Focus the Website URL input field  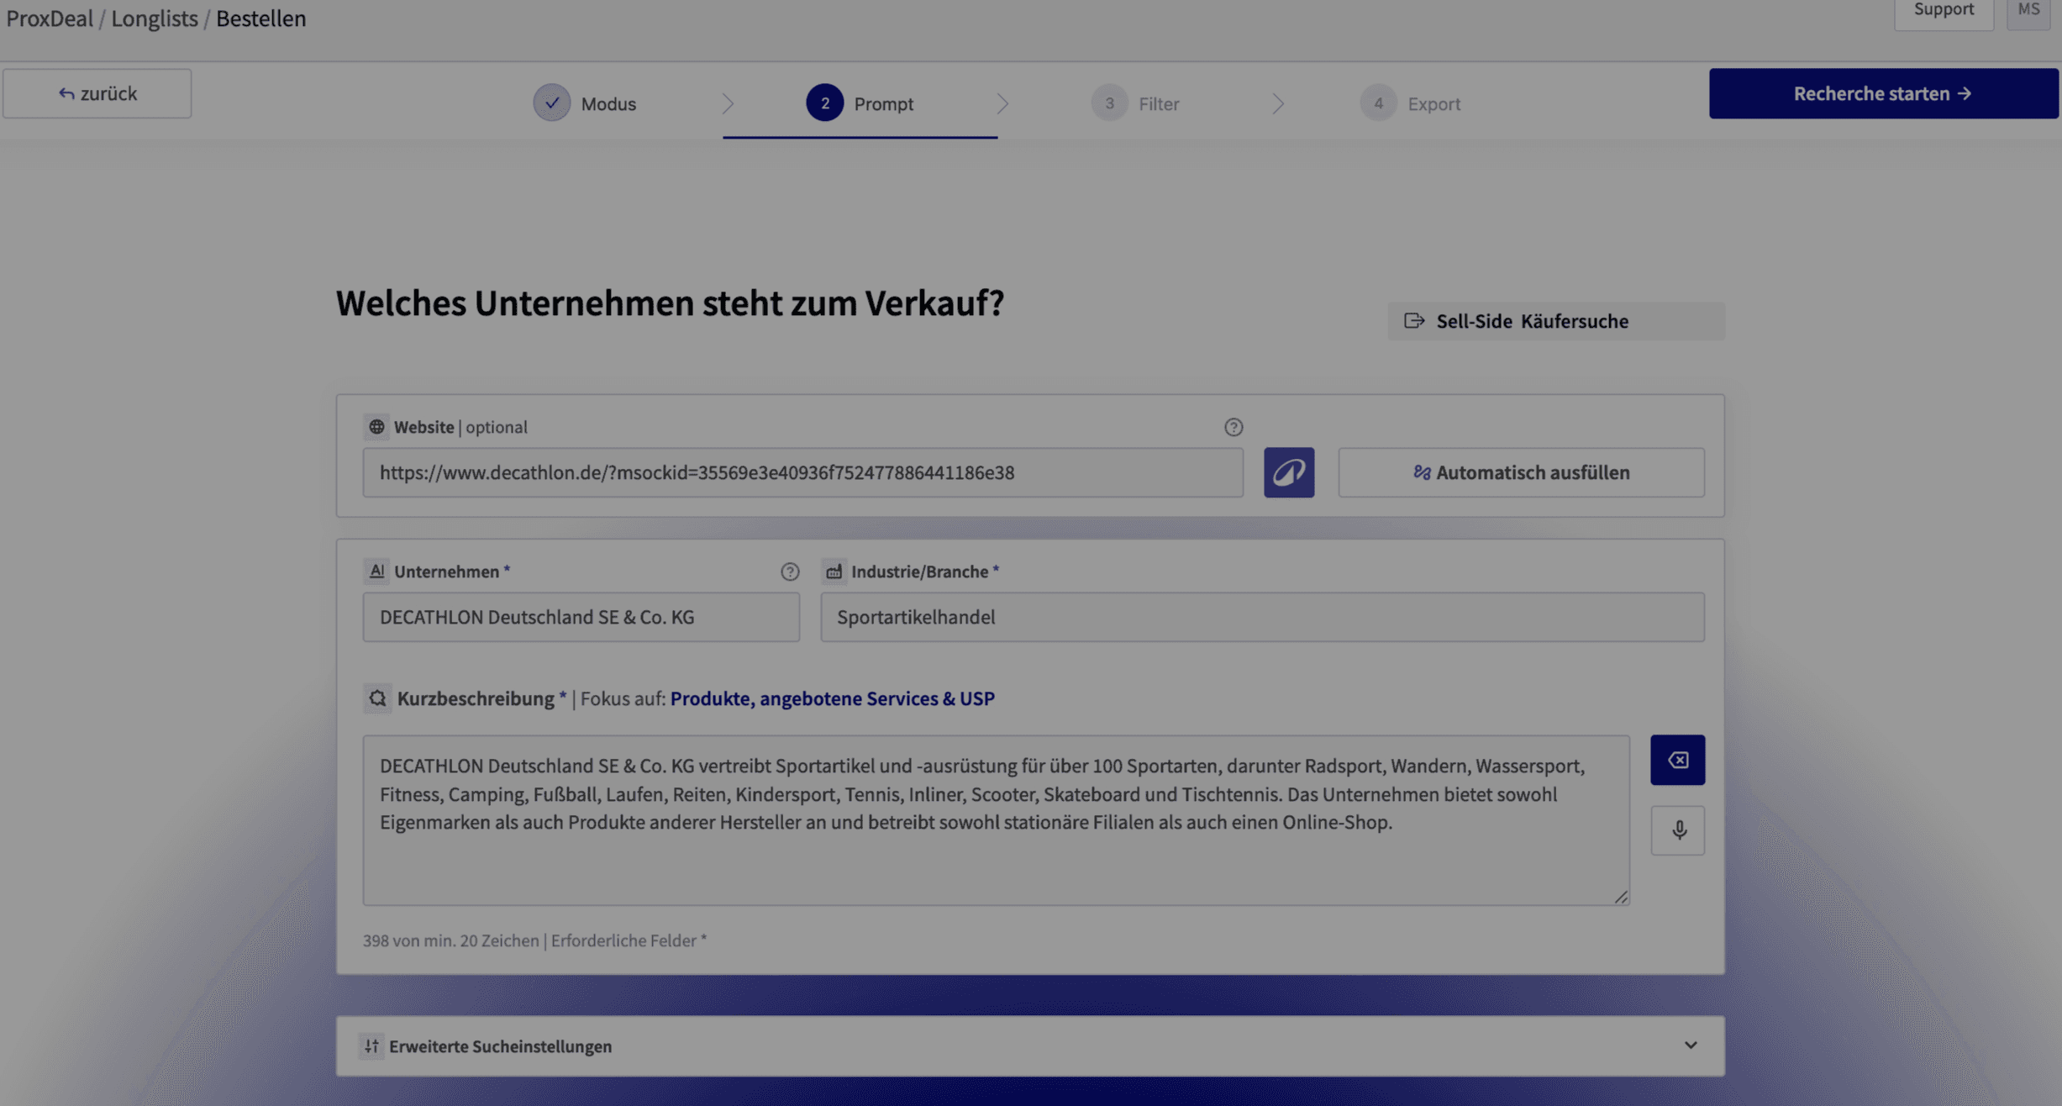(x=802, y=472)
